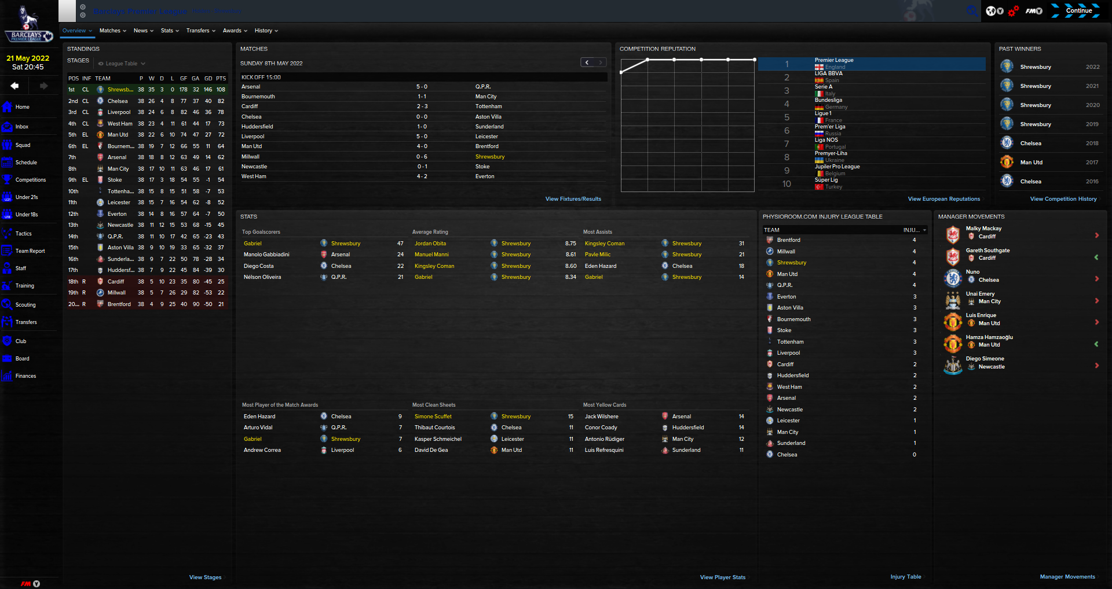The height and width of the screenshot is (589, 1112).
Task: Open the INJU... column sort dropdown
Action: click(x=915, y=230)
